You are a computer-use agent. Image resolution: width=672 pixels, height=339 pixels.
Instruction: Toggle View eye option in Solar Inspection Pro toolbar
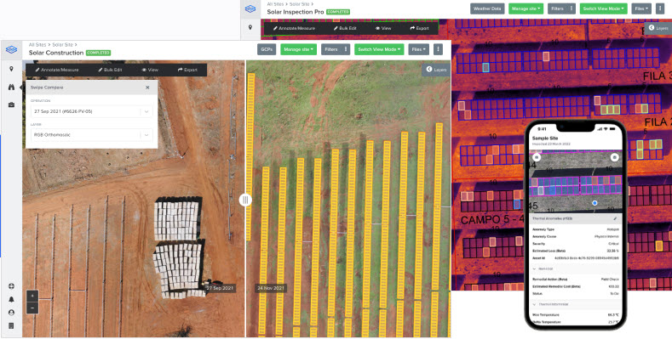pos(383,28)
